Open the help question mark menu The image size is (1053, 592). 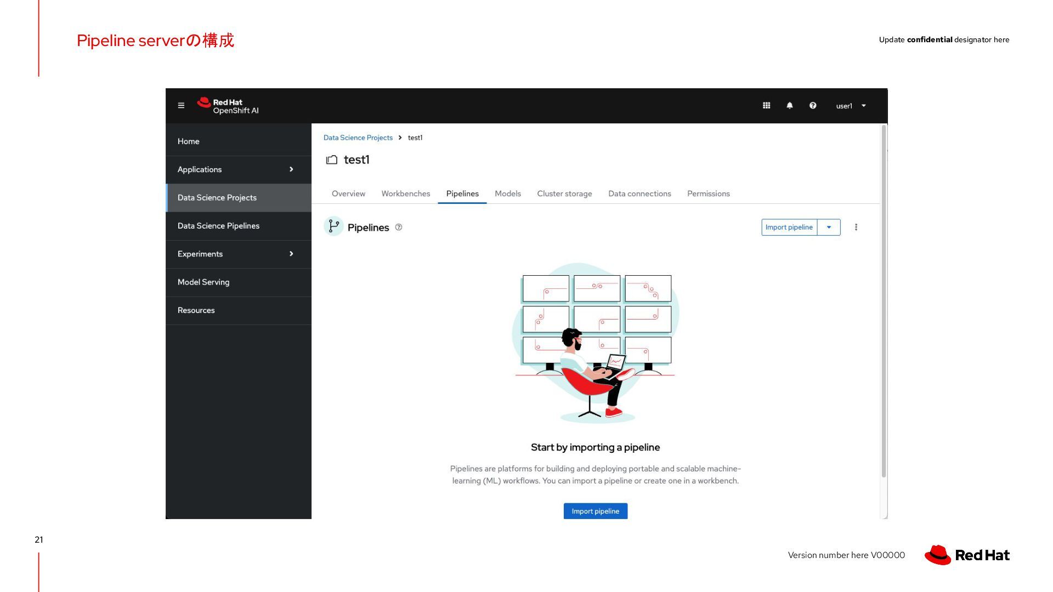813,106
